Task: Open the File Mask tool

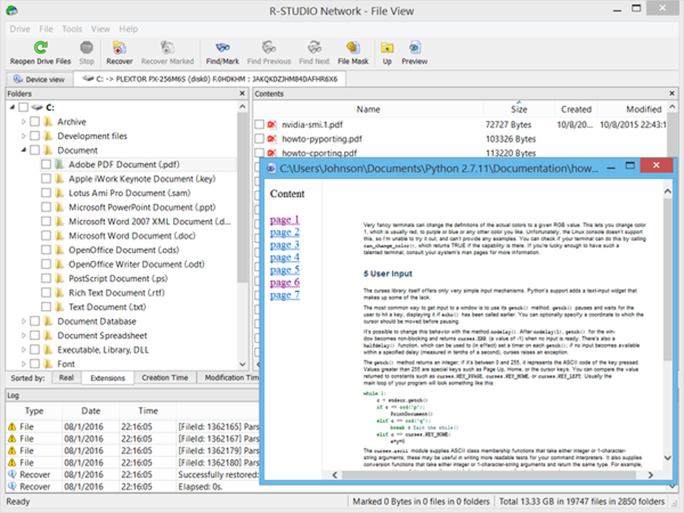Action: click(x=353, y=48)
